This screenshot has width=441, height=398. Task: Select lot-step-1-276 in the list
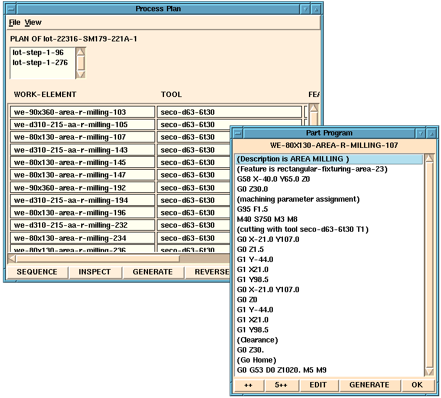point(40,63)
